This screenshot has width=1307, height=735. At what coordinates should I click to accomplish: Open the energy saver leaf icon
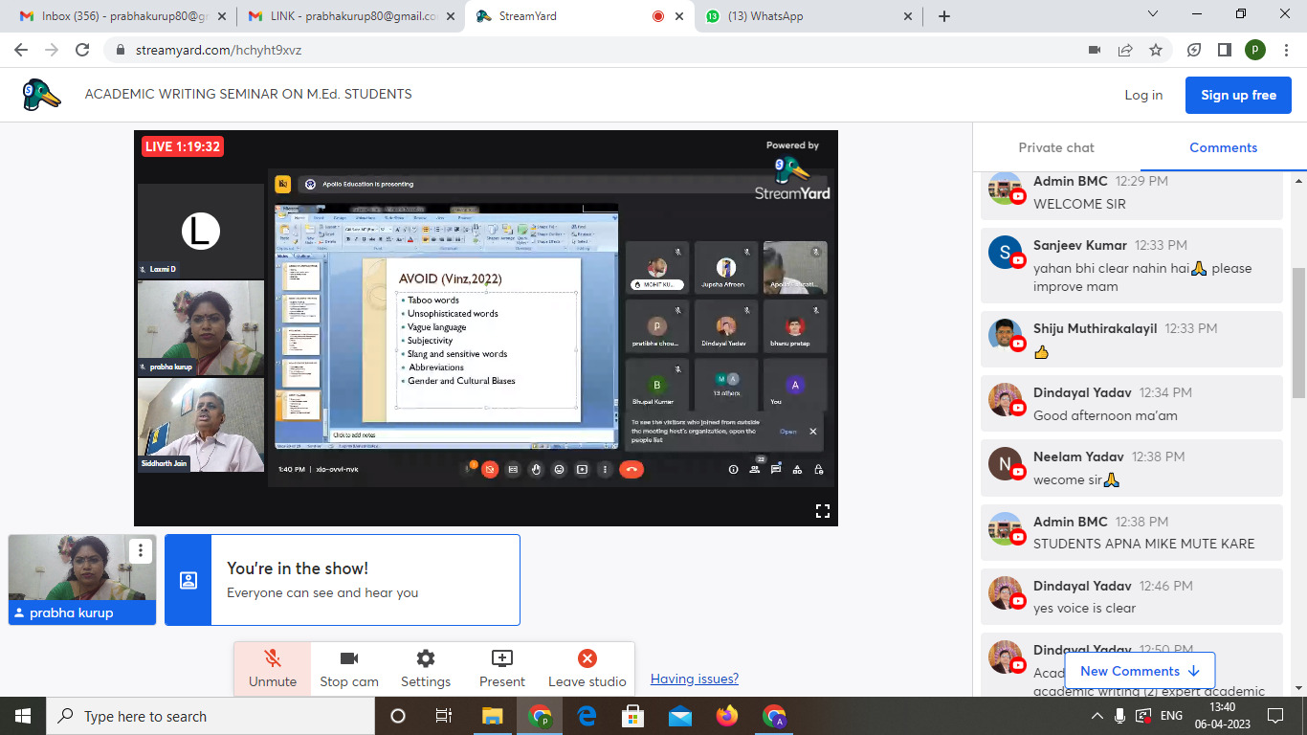click(1194, 50)
